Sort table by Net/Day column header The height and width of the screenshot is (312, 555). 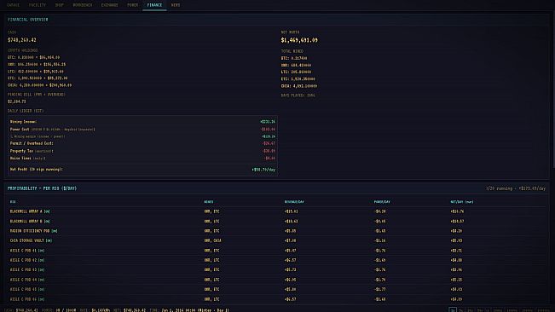point(461,202)
